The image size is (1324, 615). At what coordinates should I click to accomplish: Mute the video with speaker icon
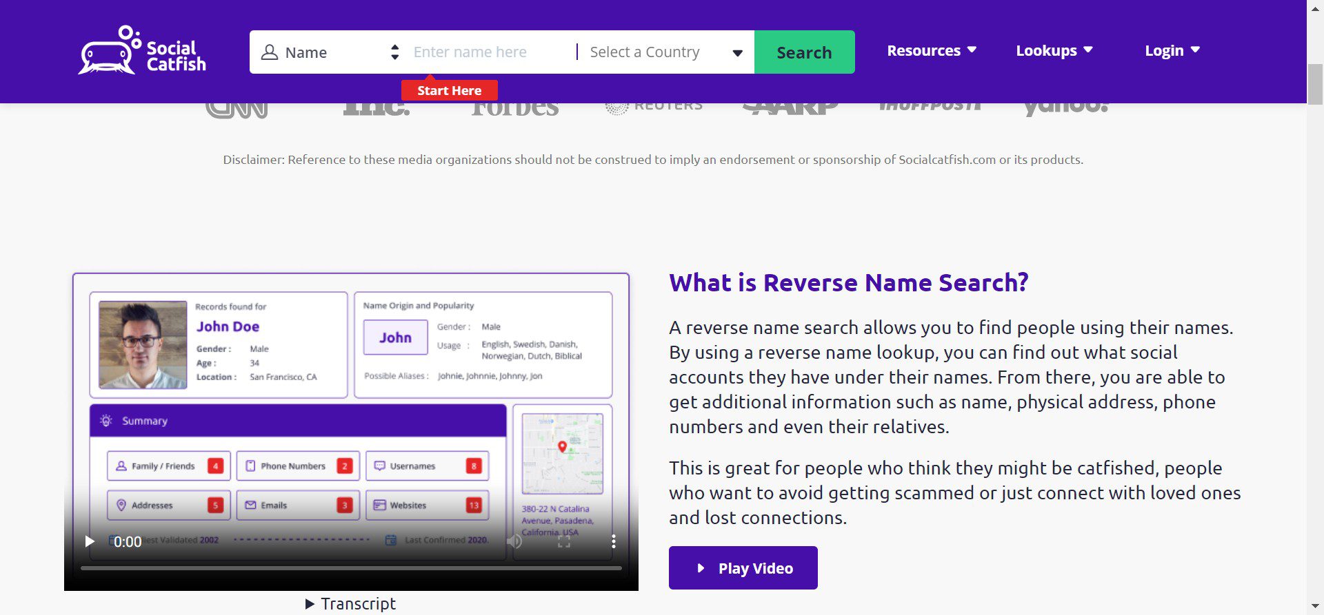click(514, 541)
